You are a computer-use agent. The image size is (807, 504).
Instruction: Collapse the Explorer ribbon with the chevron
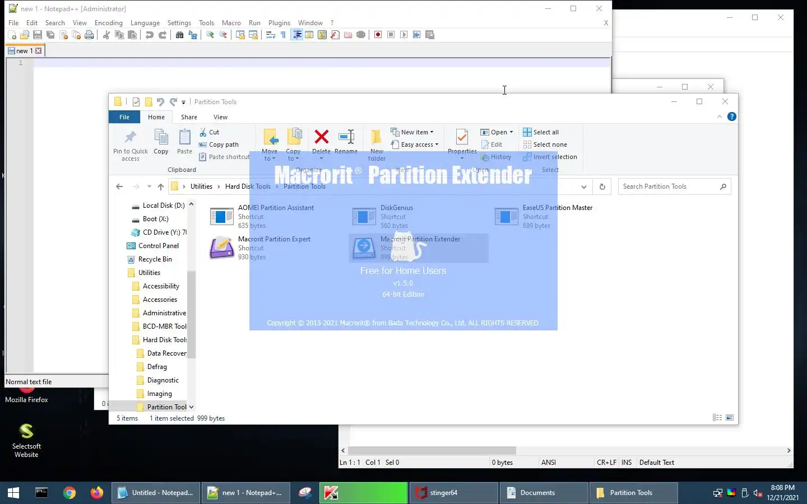(x=720, y=116)
